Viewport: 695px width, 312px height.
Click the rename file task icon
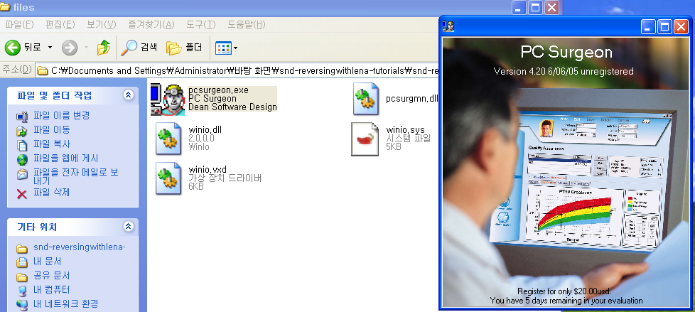point(22,117)
